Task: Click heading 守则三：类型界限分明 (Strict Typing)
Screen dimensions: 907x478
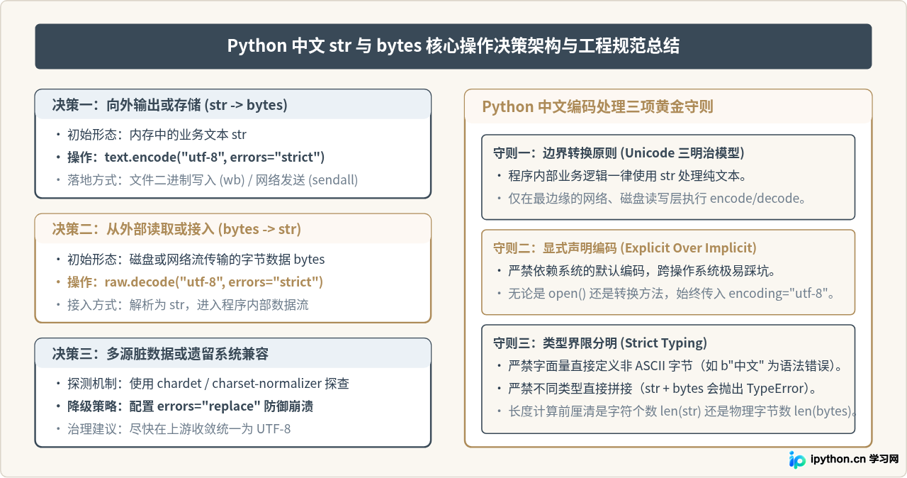Action: pos(600,343)
